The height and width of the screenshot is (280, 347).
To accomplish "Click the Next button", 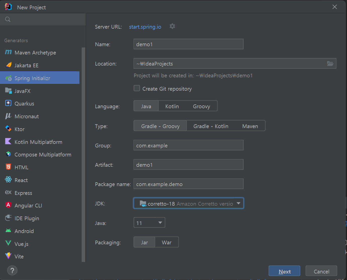I will click(x=284, y=271).
